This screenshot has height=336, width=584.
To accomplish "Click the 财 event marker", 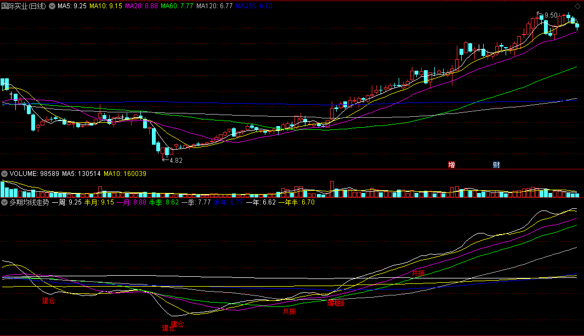I will [x=496, y=164].
